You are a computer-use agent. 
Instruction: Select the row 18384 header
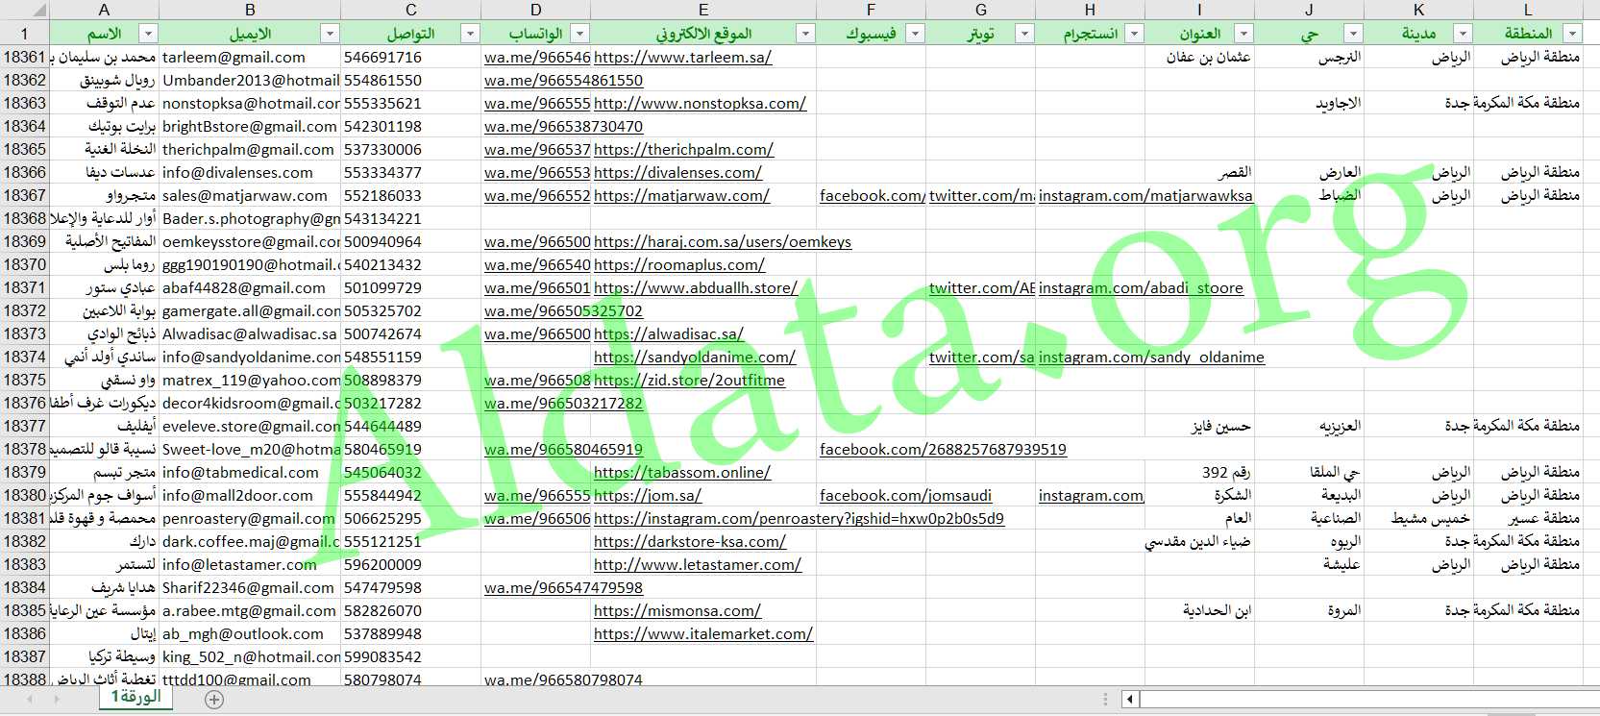[24, 588]
